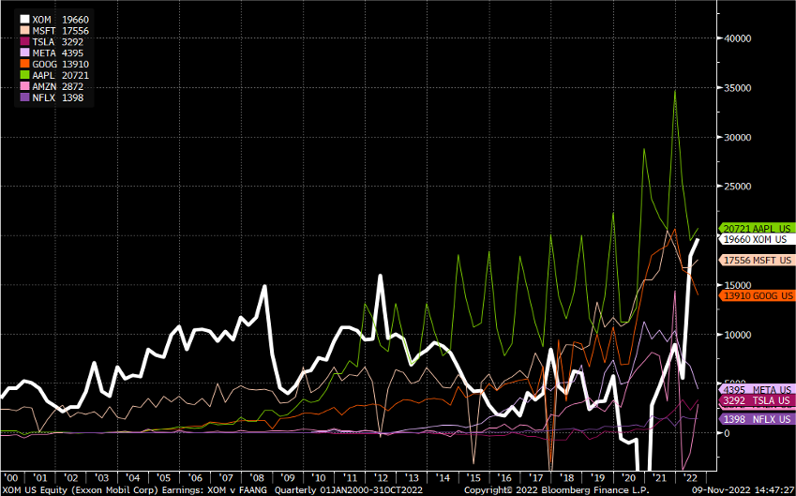This screenshot has width=796, height=496.
Task: Select the NFLX 1398 legend entry
Action: (52, 98)
